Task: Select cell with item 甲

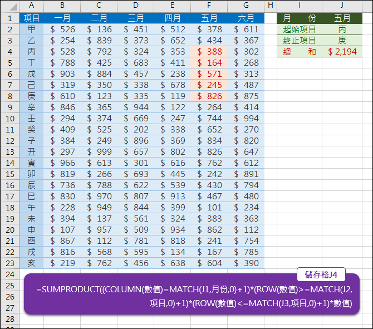Action: tap(31, 30)
